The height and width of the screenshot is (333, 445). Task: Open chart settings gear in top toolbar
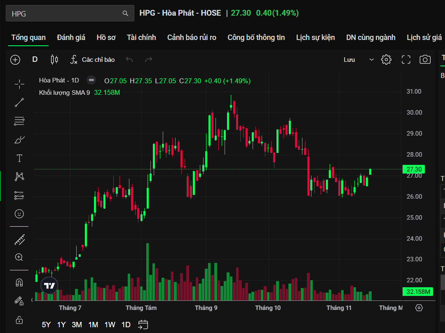[x=386, y=60]
